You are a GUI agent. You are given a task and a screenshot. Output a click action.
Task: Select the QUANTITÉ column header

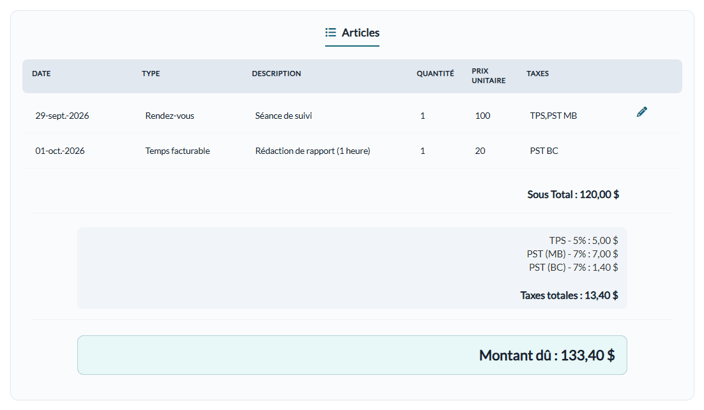pos(435,73)
